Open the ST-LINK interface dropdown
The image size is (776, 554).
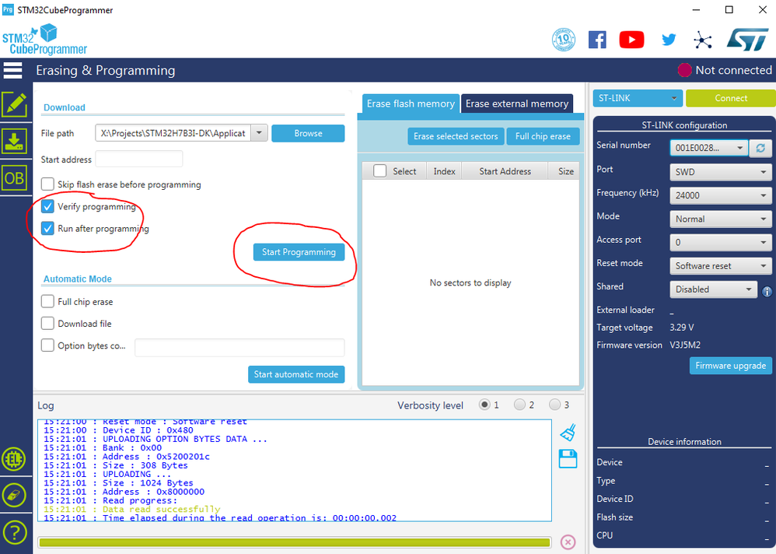638,98
